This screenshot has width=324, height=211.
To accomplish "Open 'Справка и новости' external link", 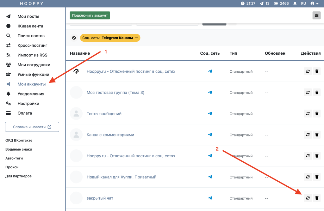I will coord(32,127).
